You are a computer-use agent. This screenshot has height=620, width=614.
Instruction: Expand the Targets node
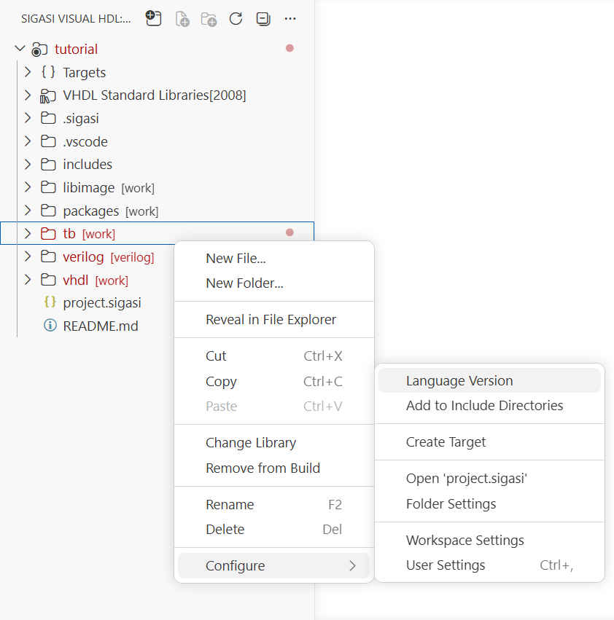(x=28, y=72)
